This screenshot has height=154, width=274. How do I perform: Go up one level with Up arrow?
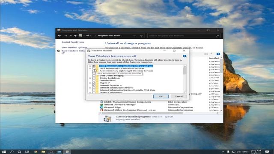[75, 36]
